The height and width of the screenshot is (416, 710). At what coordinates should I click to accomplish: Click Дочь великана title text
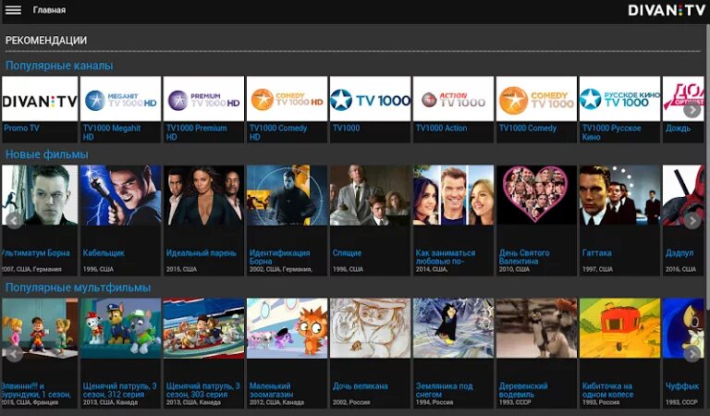click(x=361, y=385)
